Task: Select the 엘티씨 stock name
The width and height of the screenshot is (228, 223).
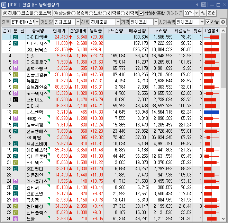Action: click(33, 187)
